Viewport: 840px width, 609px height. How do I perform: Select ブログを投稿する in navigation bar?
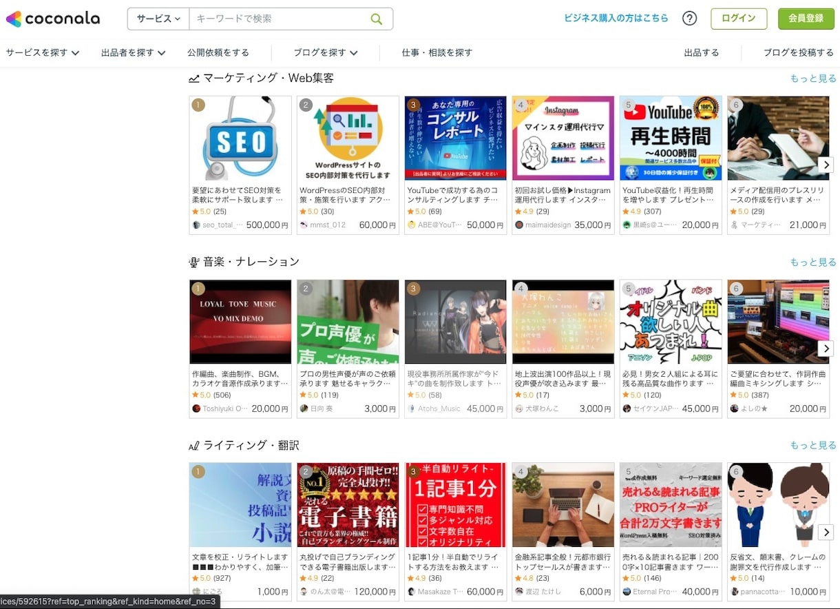click(x=799, y=52)
